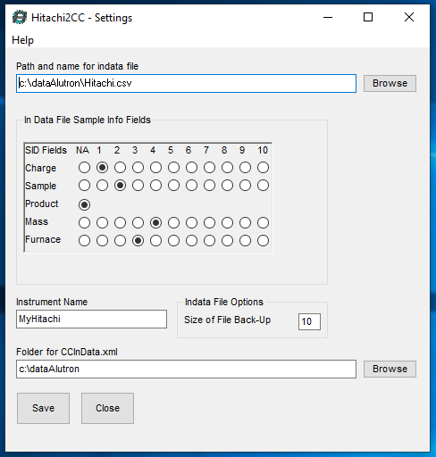
Task: Set Sample field to column 3
Action: (138, 186)
